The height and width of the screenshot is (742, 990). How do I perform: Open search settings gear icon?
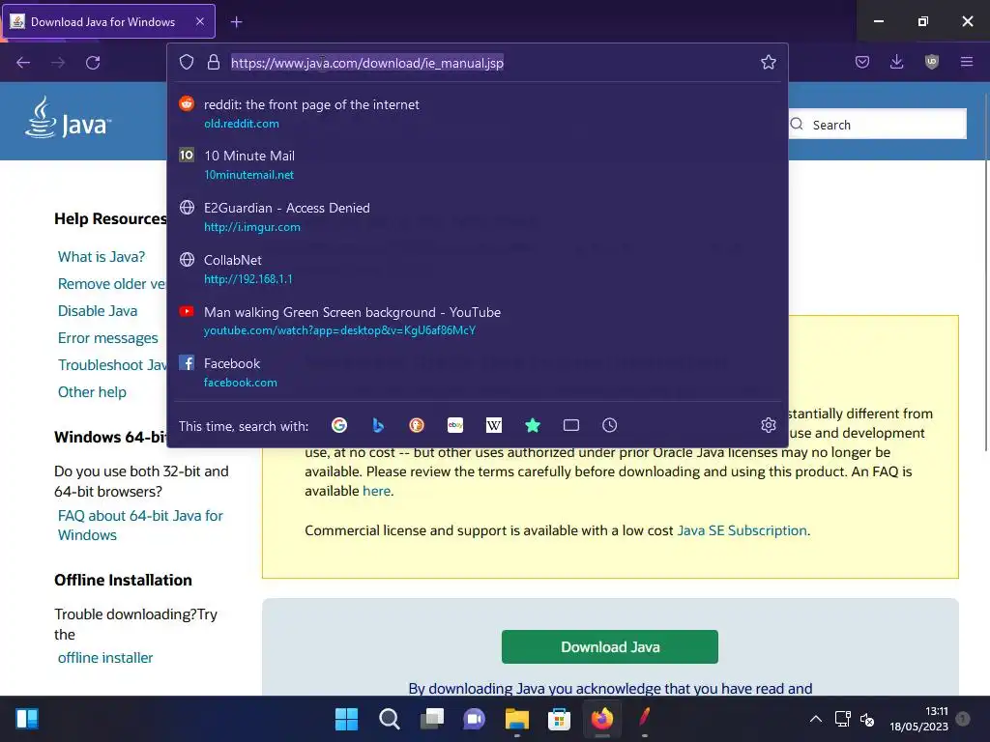(768, 425)
